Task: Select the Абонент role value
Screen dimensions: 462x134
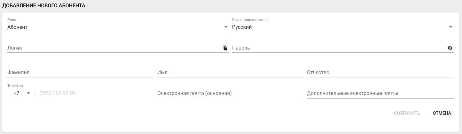Action: pos(18,27)
